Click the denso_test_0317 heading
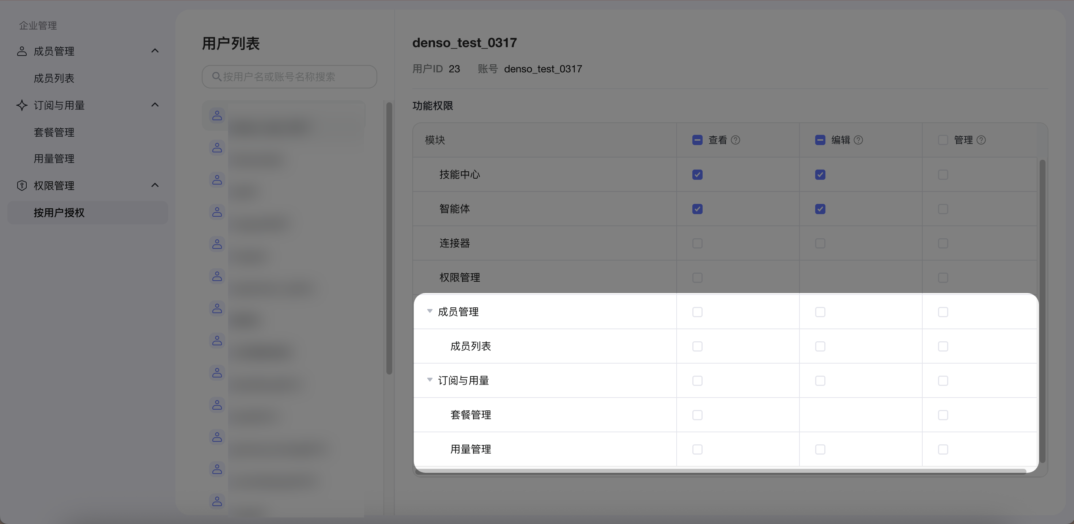The width and height of the screenshot is (1074, 524). [465, 42]
